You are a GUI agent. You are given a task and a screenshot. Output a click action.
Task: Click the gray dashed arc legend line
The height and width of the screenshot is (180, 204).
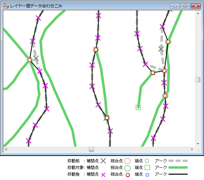pos(178,161)
